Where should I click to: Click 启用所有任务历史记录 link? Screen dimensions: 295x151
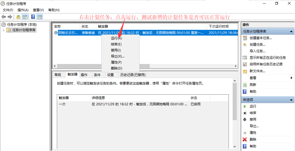pos(266,64)
